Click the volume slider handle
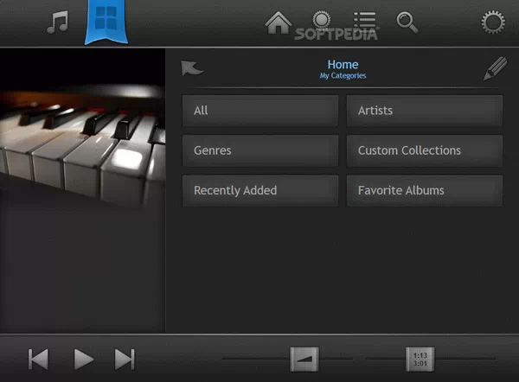The width and height of the screenshot is (519, 382). pyautogui.click(x=304, y=359)
